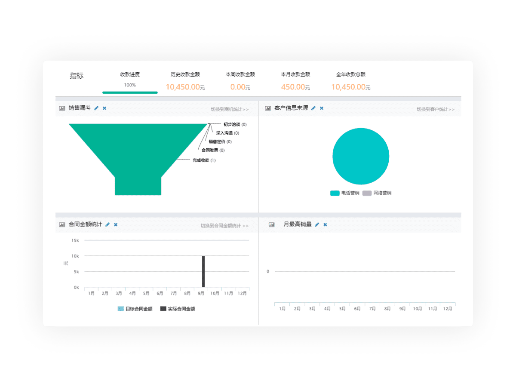
Task: Edit the 月最高销量 panel with pencil icon
Action: pos(317,224)
